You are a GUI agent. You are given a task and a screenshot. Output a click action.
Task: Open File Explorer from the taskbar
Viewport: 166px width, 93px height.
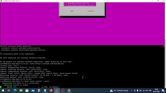[x=21, y=91]
